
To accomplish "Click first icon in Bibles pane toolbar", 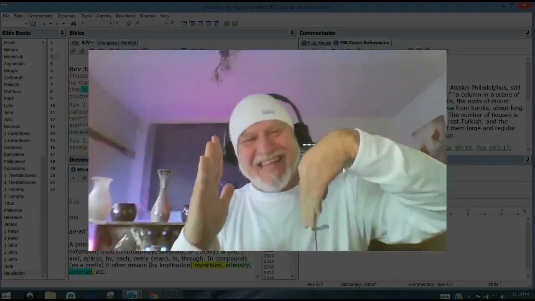I will coord(73,51).
